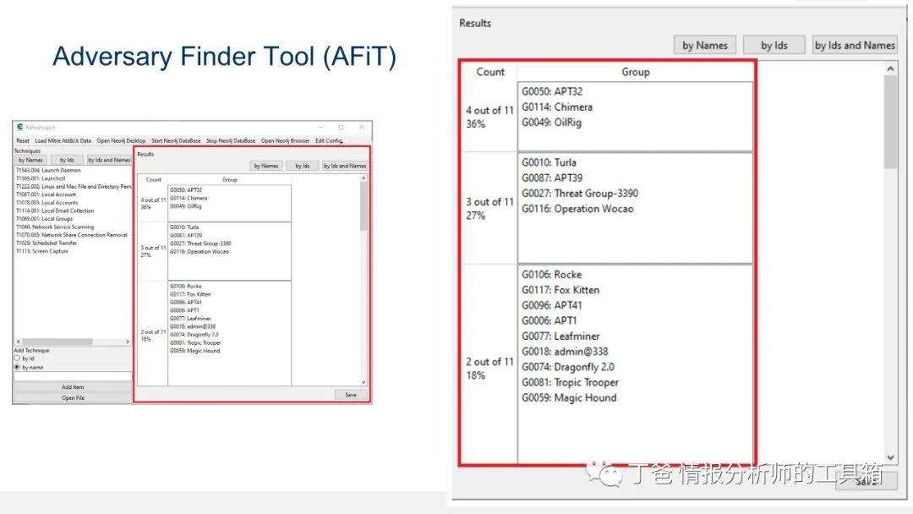This screenshot has width=913, height=514.
Task: Click by Ids and Names in enlarged Results view
Action: pyautogui.click(x=854, y=46)
